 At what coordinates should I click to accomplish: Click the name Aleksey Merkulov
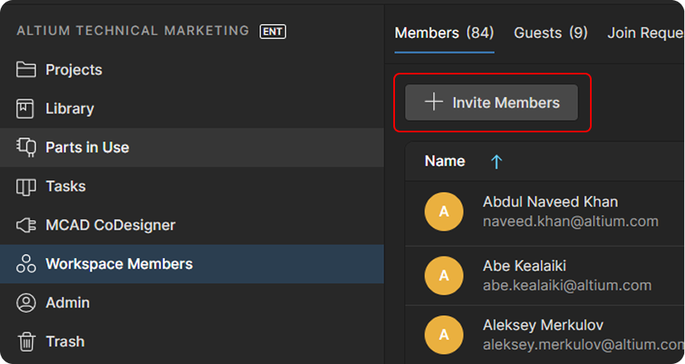543,325
